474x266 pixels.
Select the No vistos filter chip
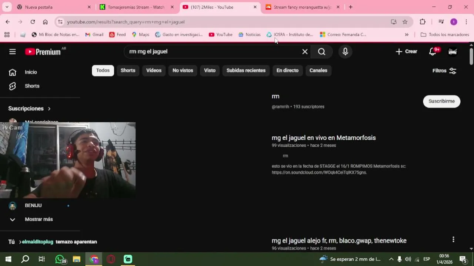pos(183,70)
